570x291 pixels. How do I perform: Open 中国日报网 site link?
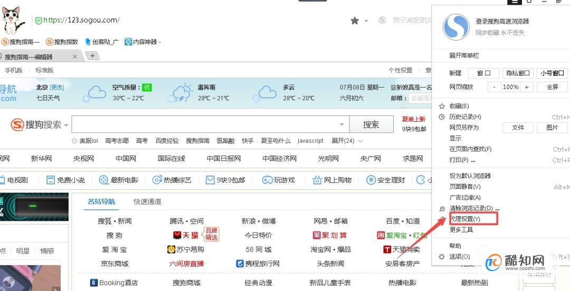click(x=224, y=158)
